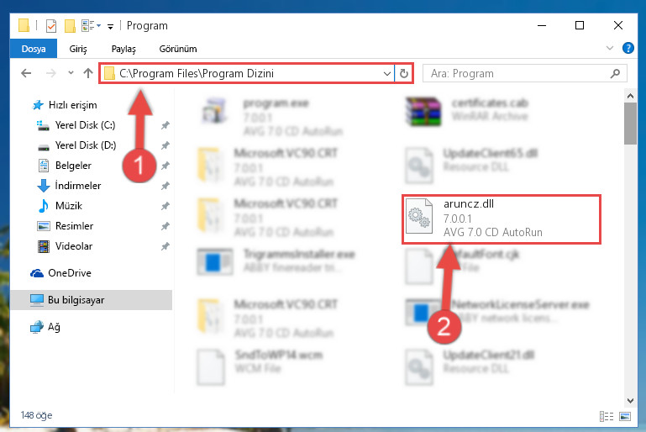This screenshot has width=646, height=432.
Task: Open the İndirmeler folder shortcut
Action: click(78, 186)
